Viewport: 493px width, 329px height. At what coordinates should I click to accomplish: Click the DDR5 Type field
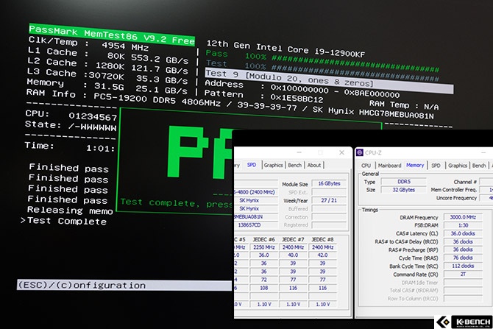404,182
